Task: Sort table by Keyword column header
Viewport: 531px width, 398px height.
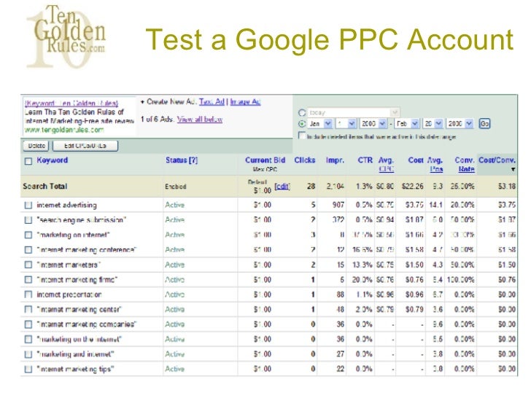Action: (53, 160)
